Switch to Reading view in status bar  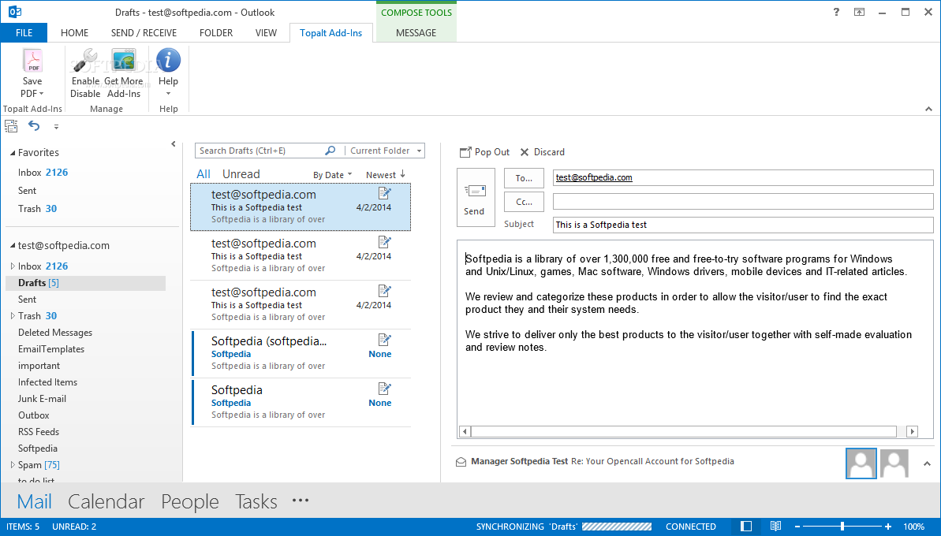[x=775, y=527]
